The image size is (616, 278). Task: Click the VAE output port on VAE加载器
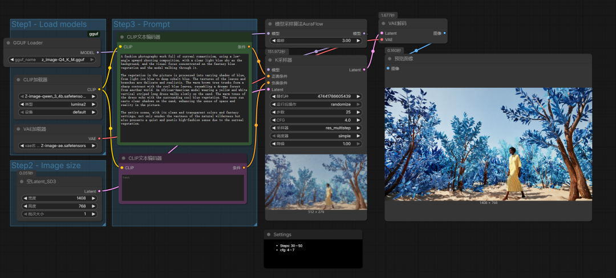99,138
